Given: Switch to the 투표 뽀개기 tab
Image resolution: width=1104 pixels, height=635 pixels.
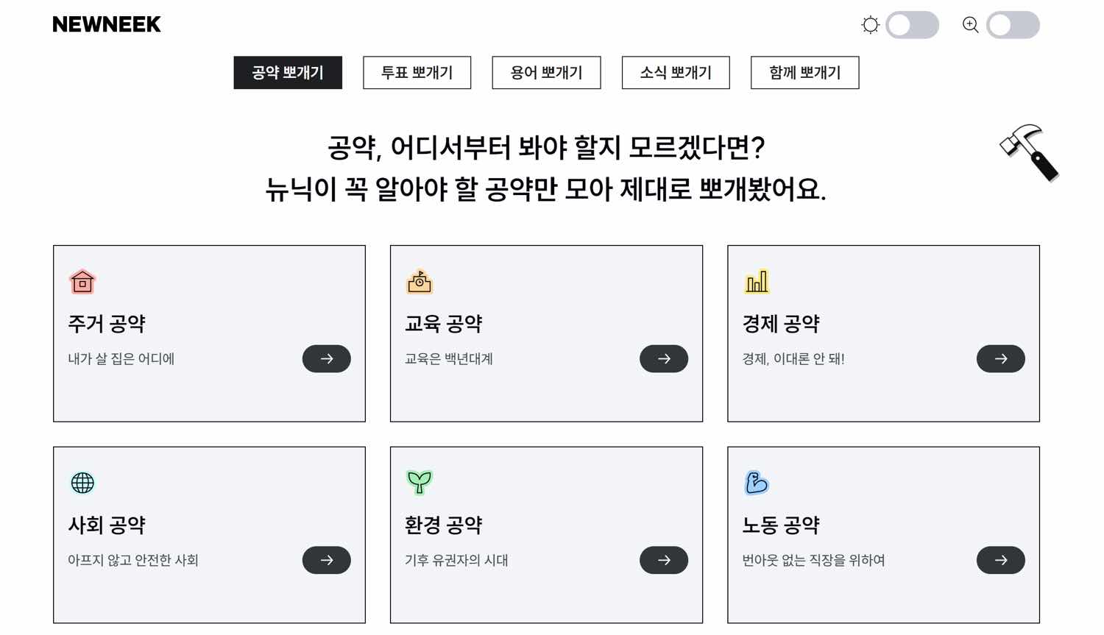Looking at the screenshot, I should click(417, 73).
